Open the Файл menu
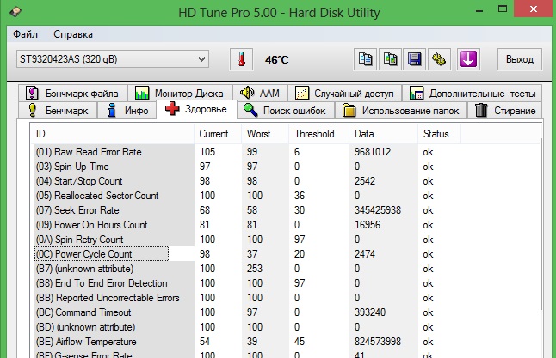 coord(25,34)
